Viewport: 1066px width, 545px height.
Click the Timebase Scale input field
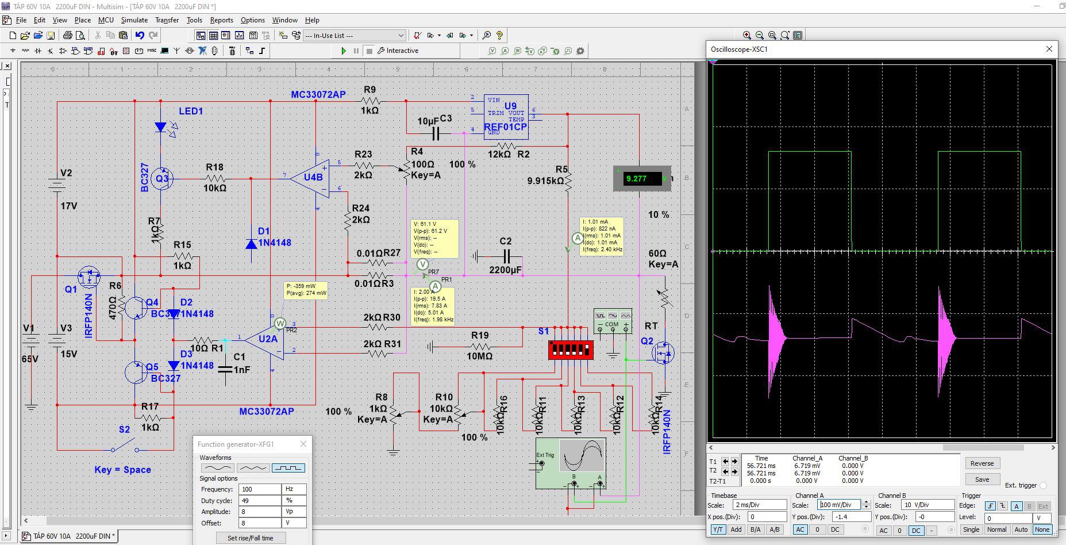coord(759,505)
